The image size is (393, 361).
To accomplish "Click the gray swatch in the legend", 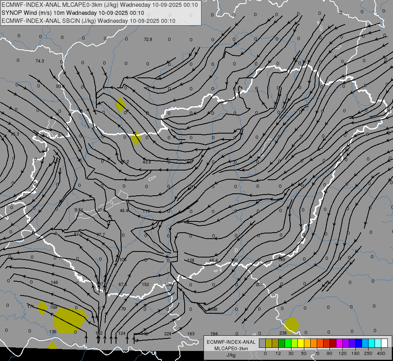I will [x=262, y=343].
